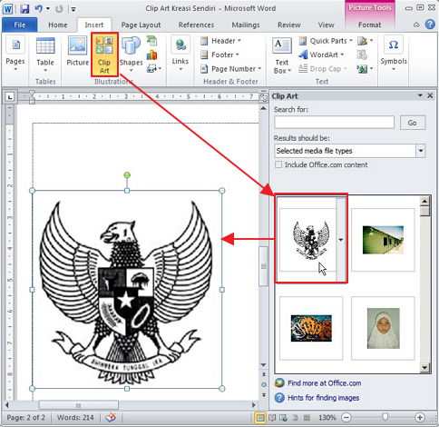Open the Picture Tools Format tab
This screenshot has width=439, height=427.
click(x=369, y=25)
